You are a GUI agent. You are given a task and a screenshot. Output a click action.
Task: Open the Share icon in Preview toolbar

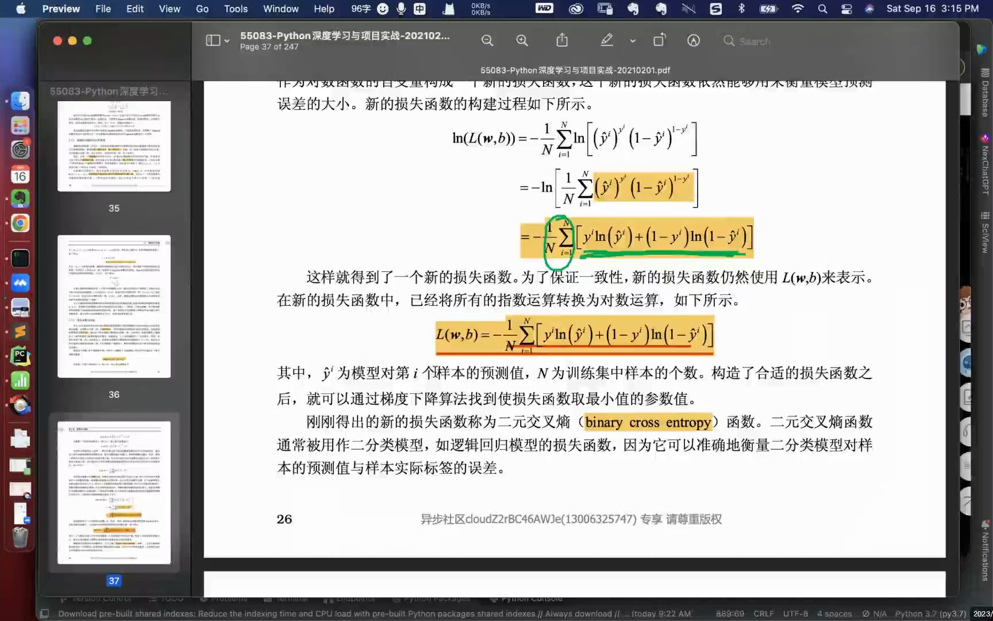pyautogui.click(x=561, y=40)
